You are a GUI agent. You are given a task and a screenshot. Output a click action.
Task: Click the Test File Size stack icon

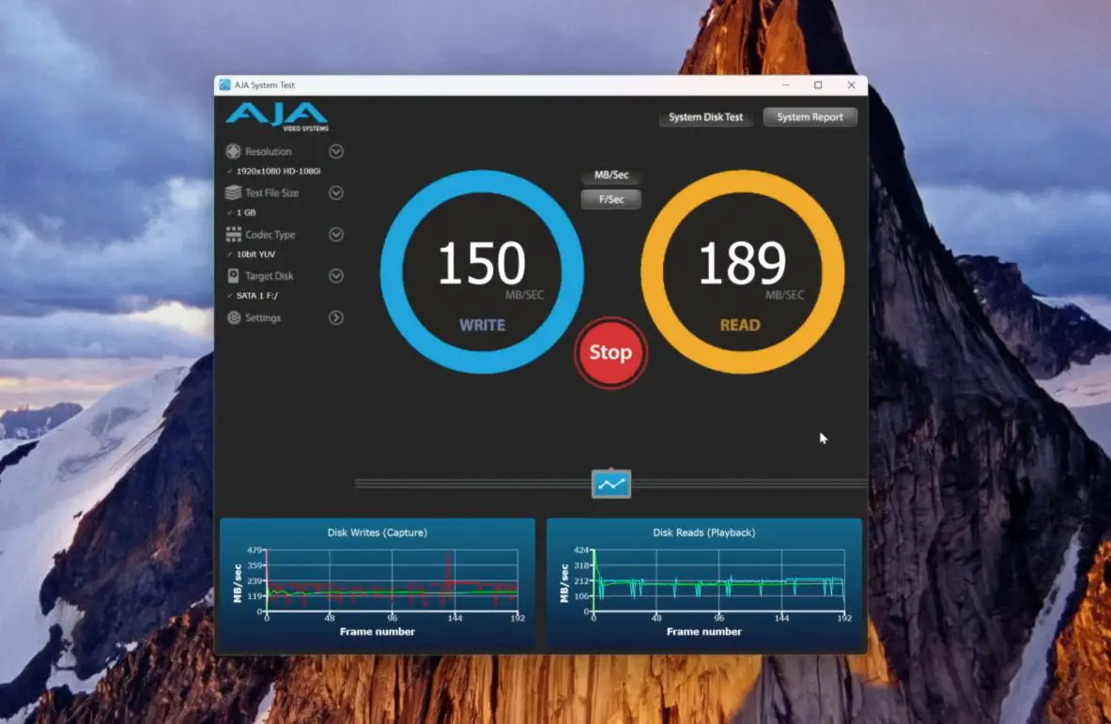click(233, 193)
